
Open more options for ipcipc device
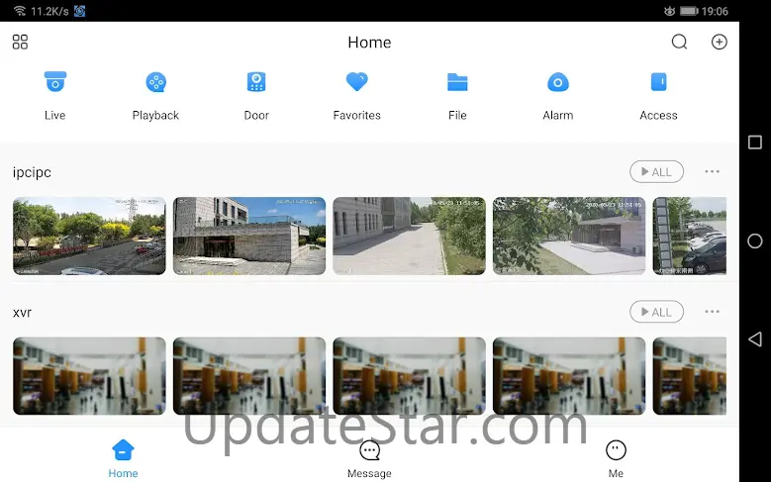(712, 171)
